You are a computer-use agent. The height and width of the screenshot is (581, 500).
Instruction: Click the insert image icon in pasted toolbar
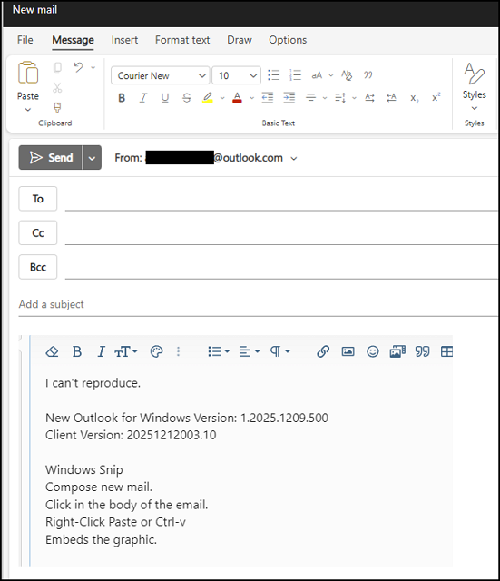348,351
